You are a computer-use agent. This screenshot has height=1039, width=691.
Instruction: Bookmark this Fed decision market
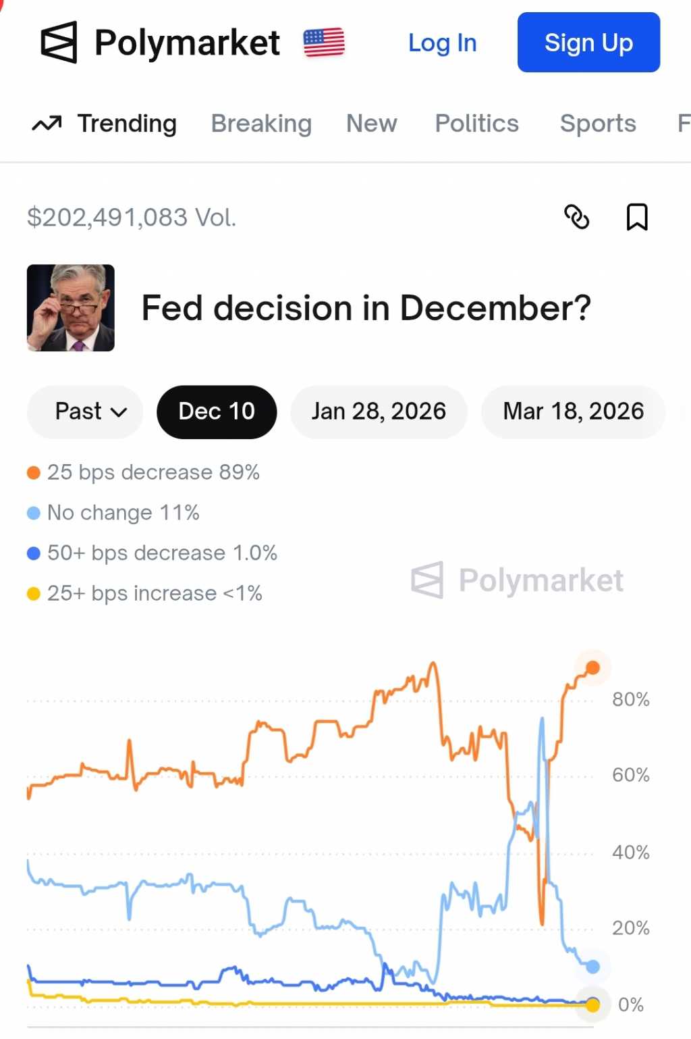(x=637, y=217)
